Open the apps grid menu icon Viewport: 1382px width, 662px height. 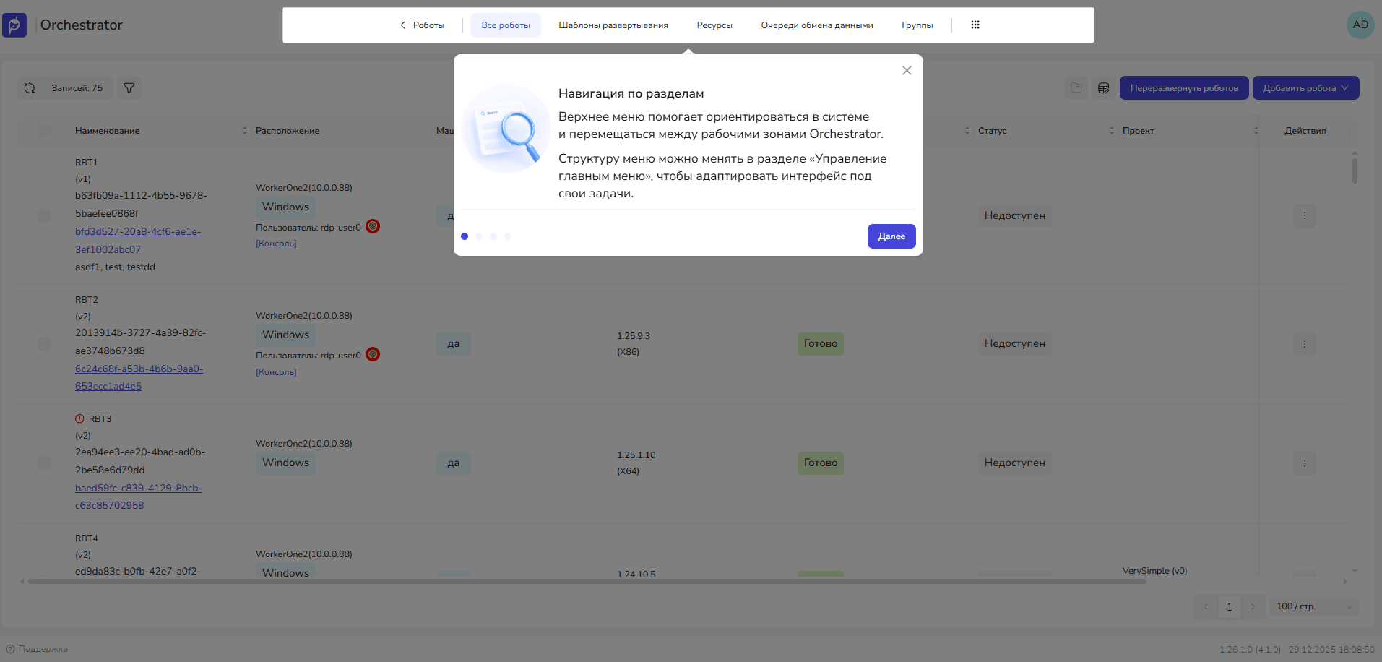[975, 25]
